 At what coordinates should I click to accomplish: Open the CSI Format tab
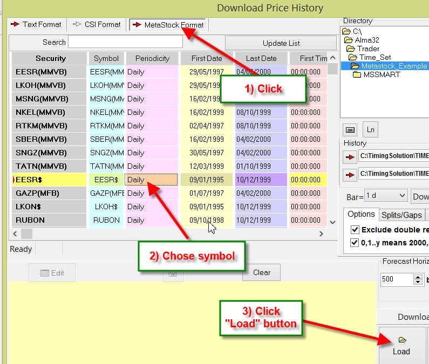97,24
